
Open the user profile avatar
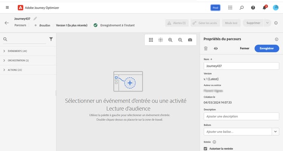275,8
